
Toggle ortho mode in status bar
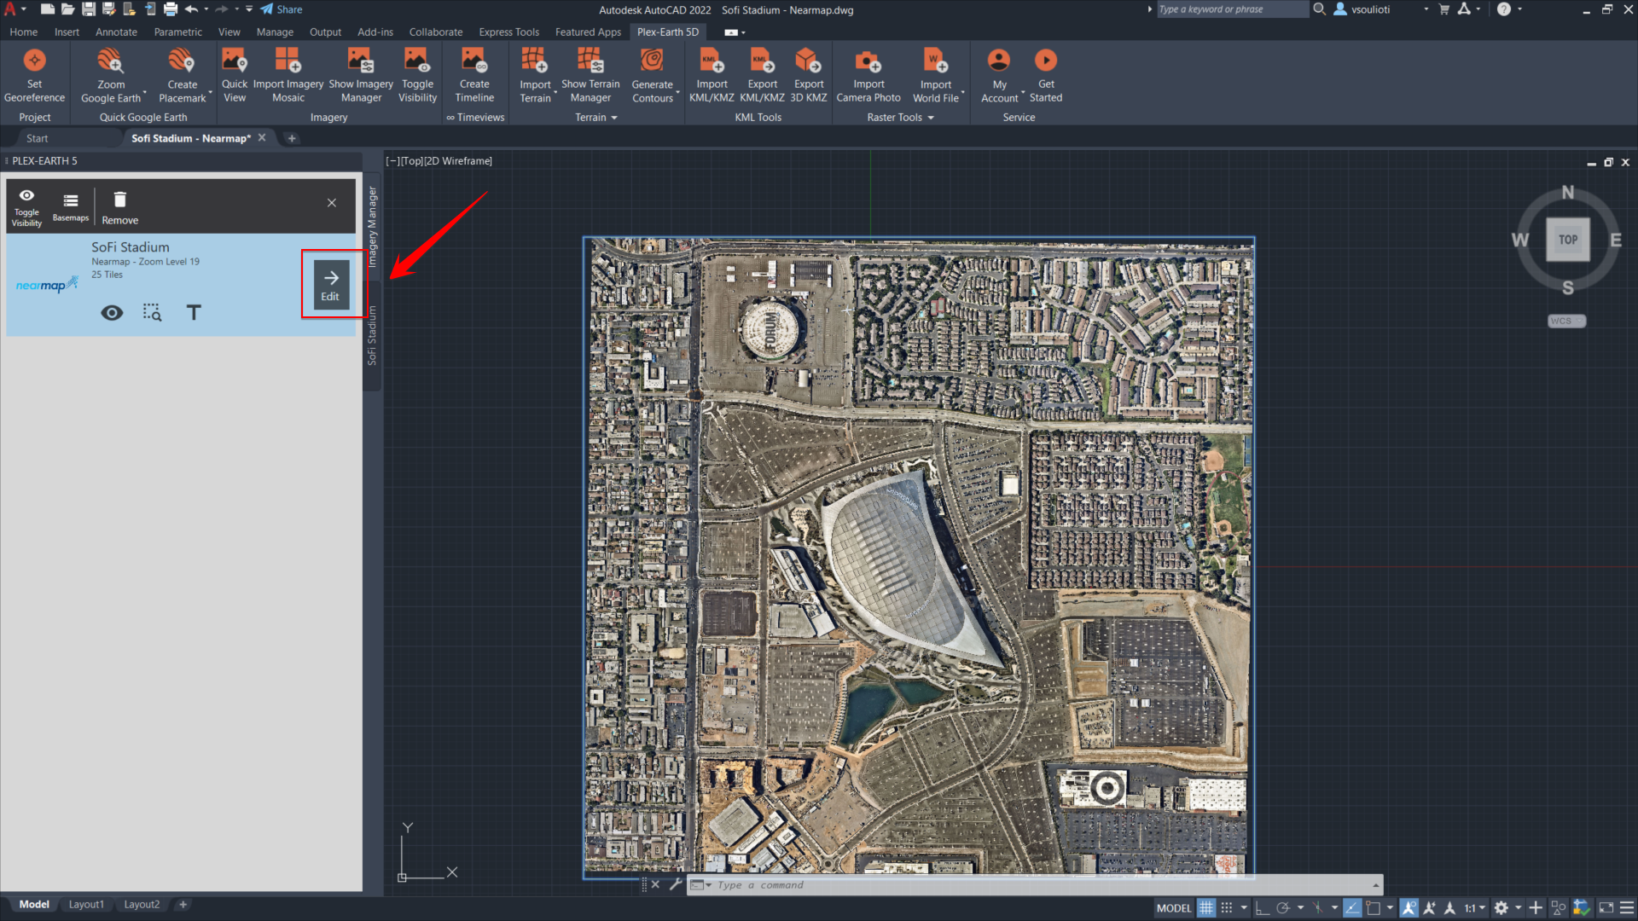(x=1263, y=908)
